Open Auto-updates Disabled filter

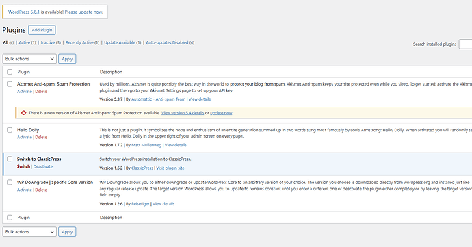[167, 43]
